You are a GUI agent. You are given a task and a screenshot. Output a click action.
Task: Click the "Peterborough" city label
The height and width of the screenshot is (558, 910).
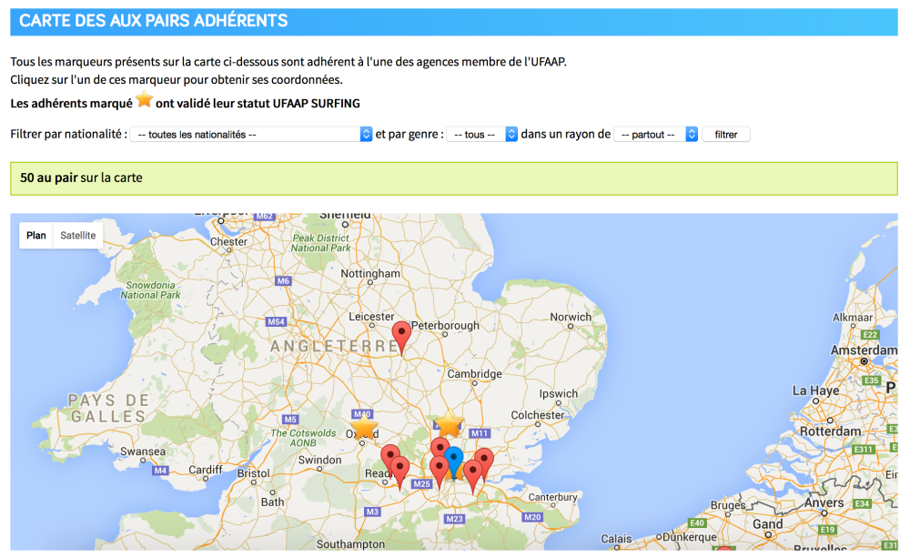[x=445, y=326]
